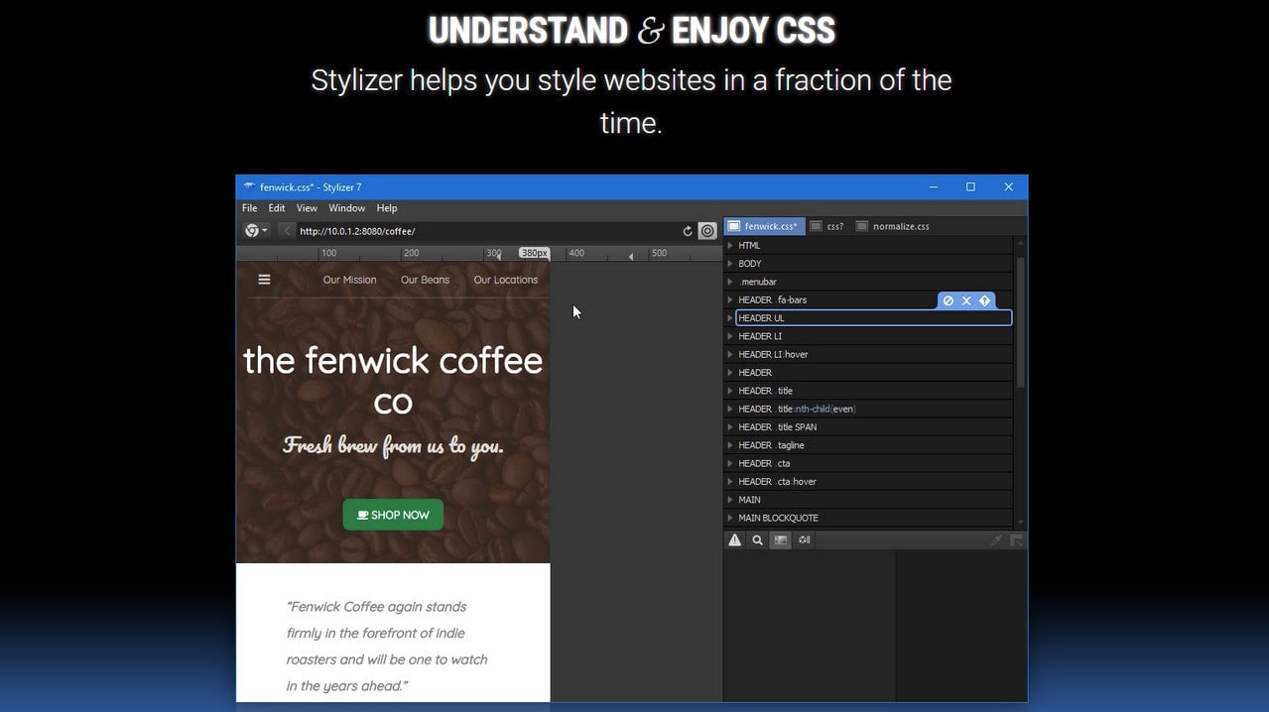
Task: Click the "Fresh brew from us to you." tagline
Action: click(393, 446)
